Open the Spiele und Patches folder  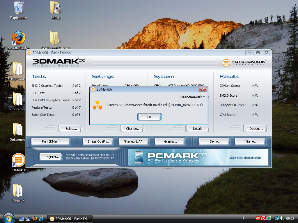(x=56, y=40)
